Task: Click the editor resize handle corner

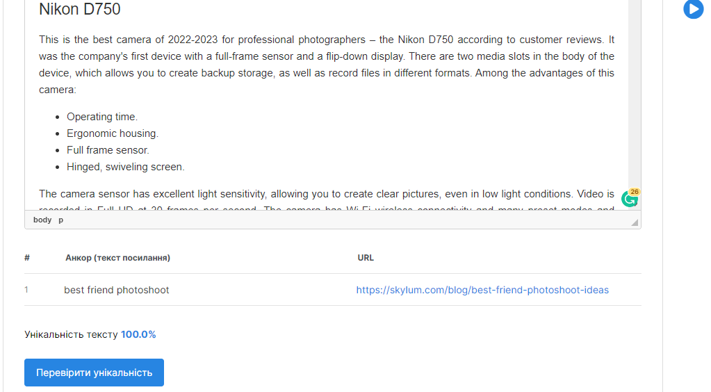Action: tap(635, 222)
